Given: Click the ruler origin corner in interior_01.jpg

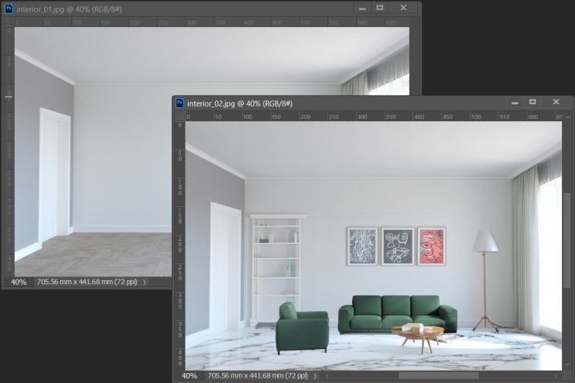Looking at the screenshot, I should click(9, 22).
